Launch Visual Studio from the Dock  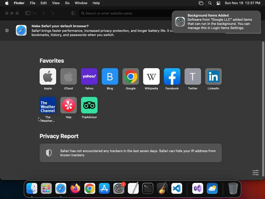198,188
